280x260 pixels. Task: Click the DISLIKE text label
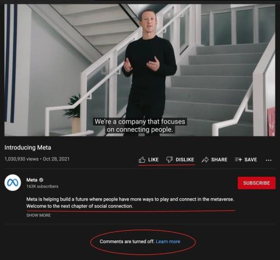coord(185,159)
